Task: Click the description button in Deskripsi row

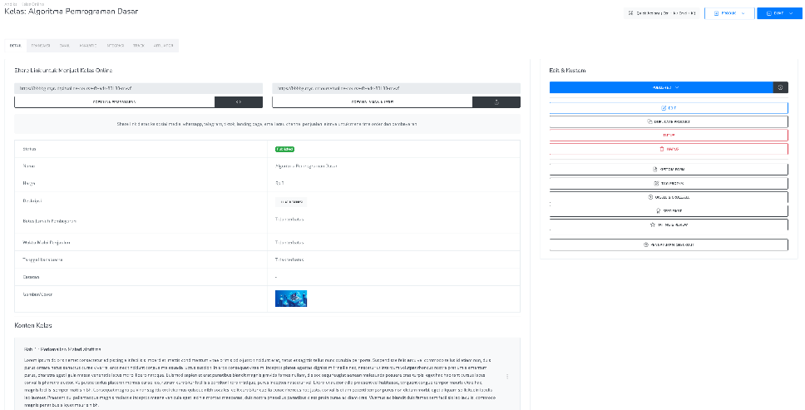Action: click(x=290, y=201)
